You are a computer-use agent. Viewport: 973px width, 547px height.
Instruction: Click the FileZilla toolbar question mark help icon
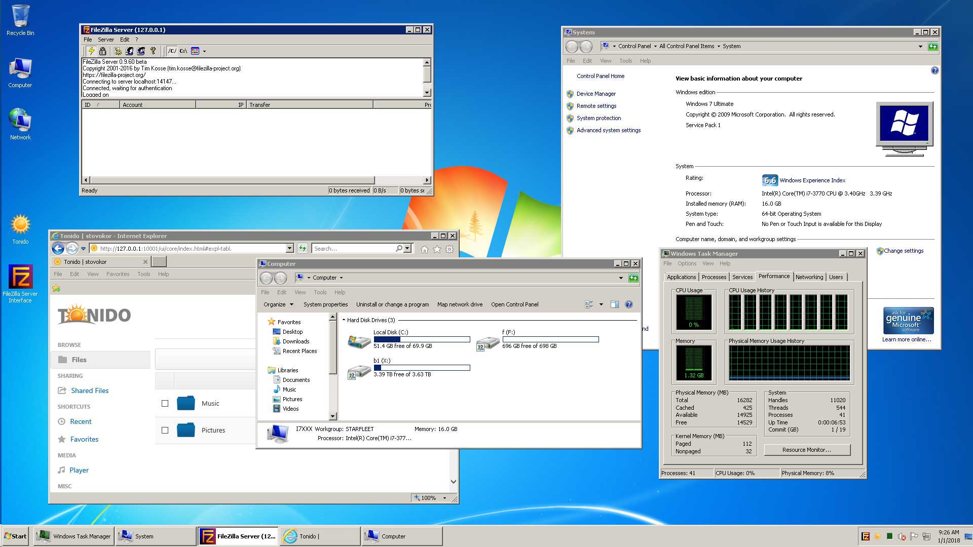(153, 51)
